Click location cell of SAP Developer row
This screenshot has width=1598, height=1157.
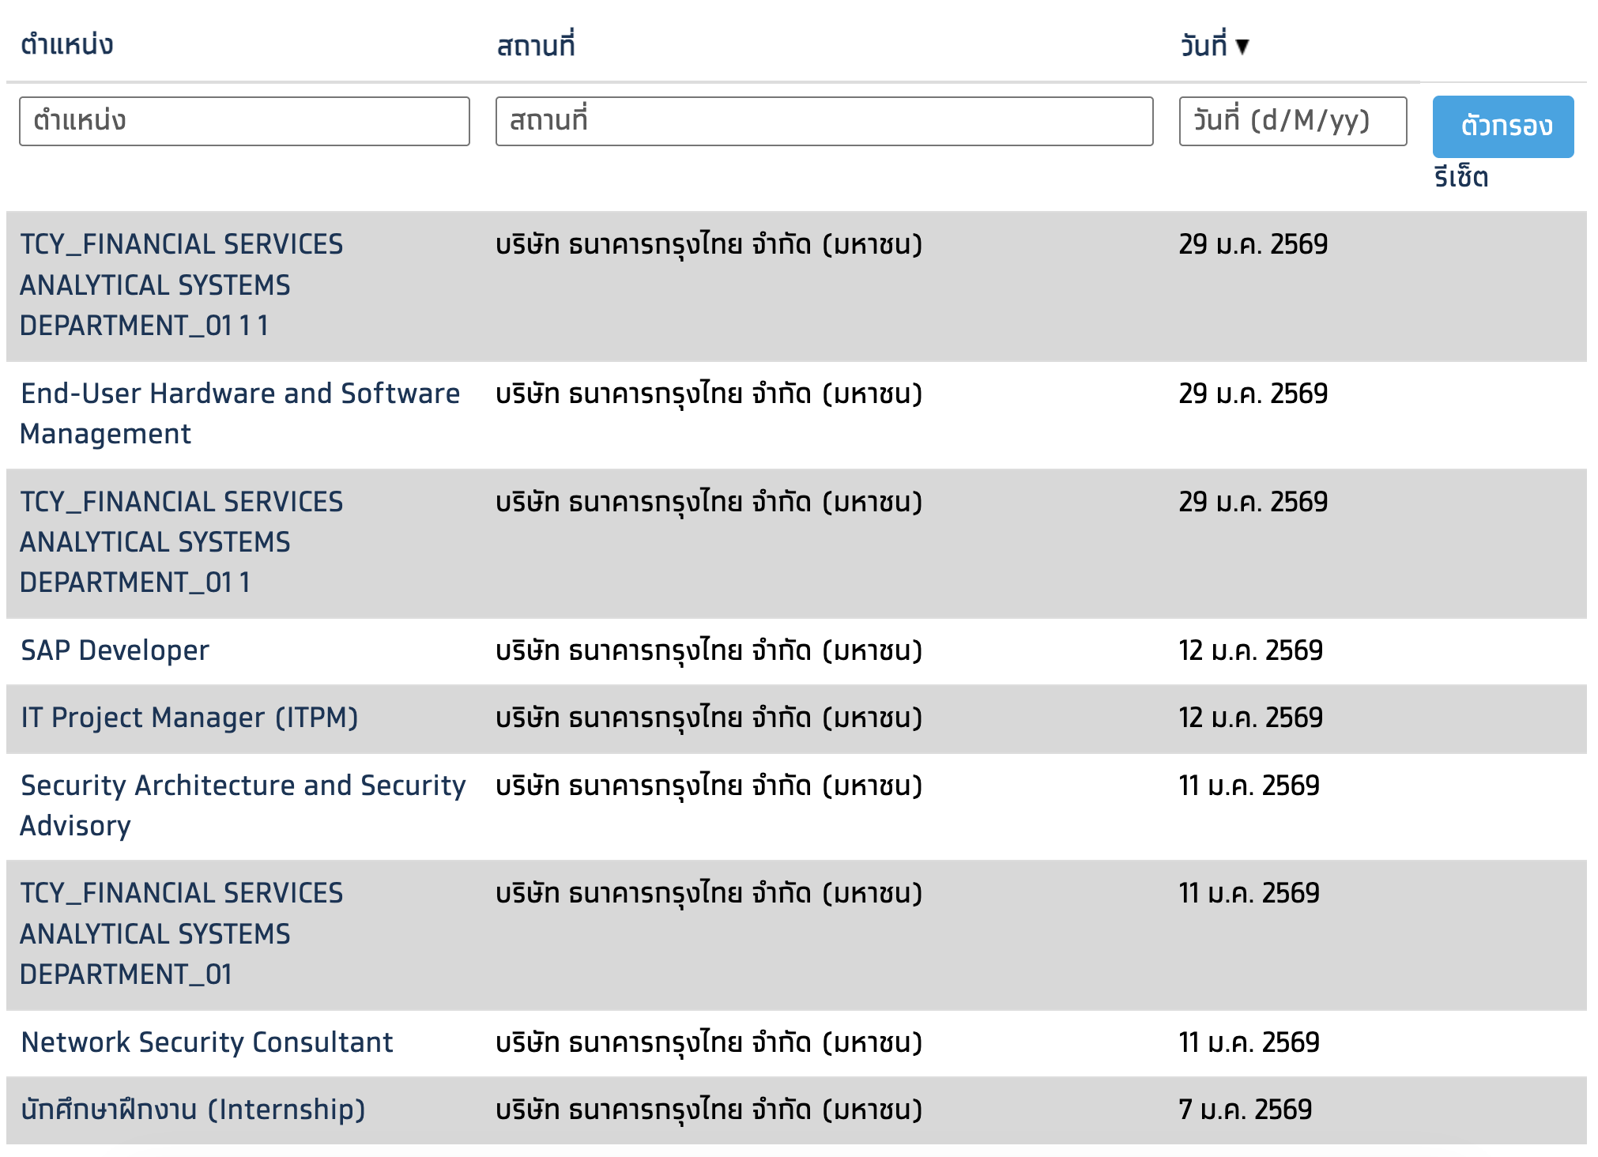[709, 650]
